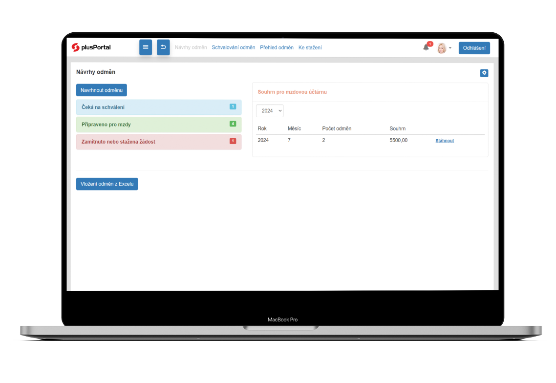Click the plusPortal logo

click(91, 47)
